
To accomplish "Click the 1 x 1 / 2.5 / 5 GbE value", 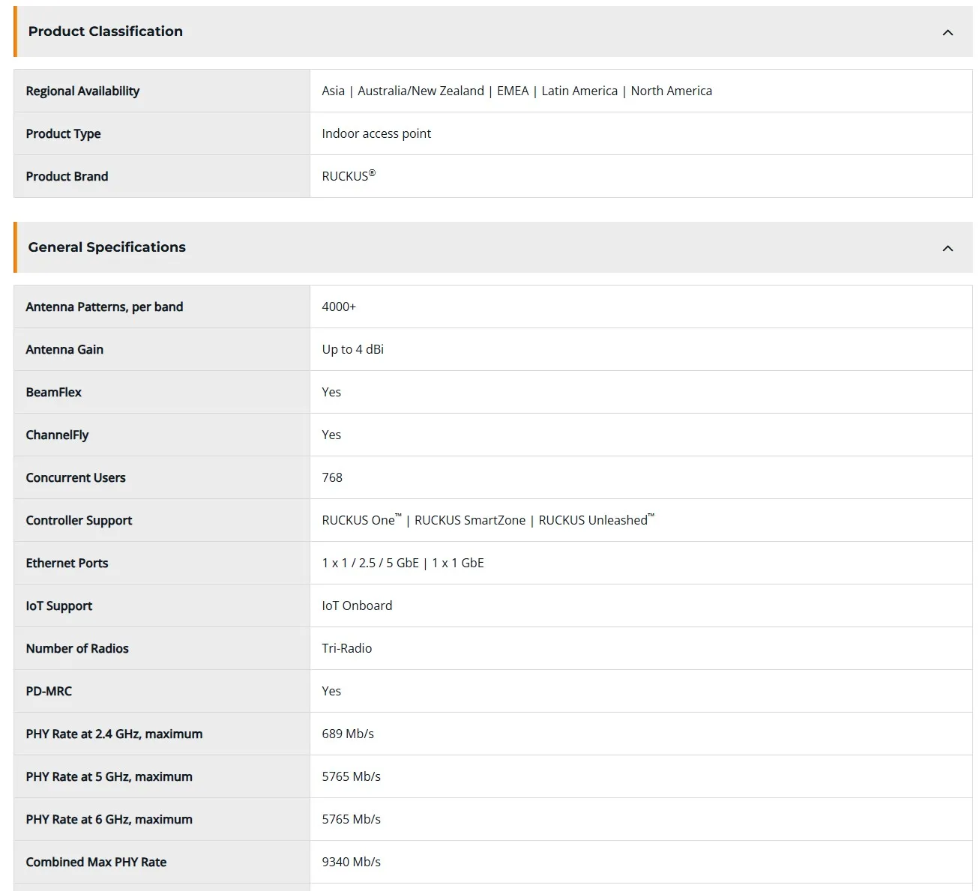I will (403, 564).
